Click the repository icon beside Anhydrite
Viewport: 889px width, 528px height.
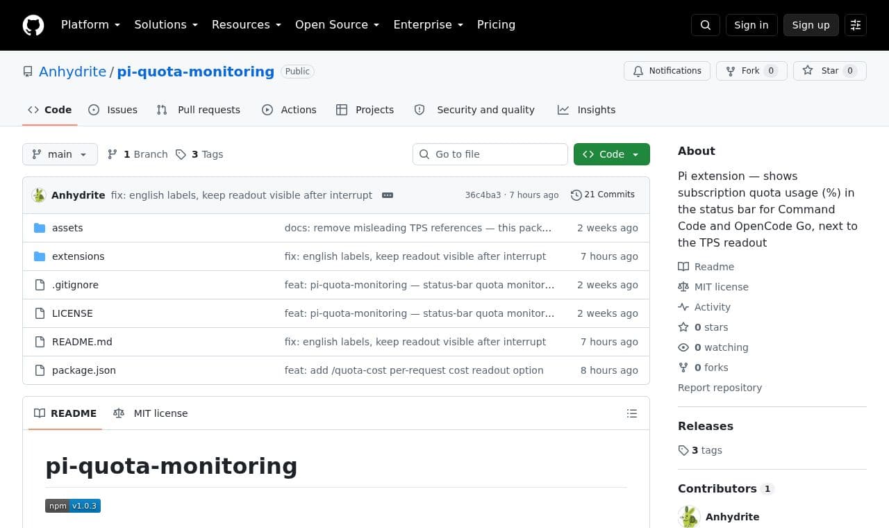[x=28, y=72]
